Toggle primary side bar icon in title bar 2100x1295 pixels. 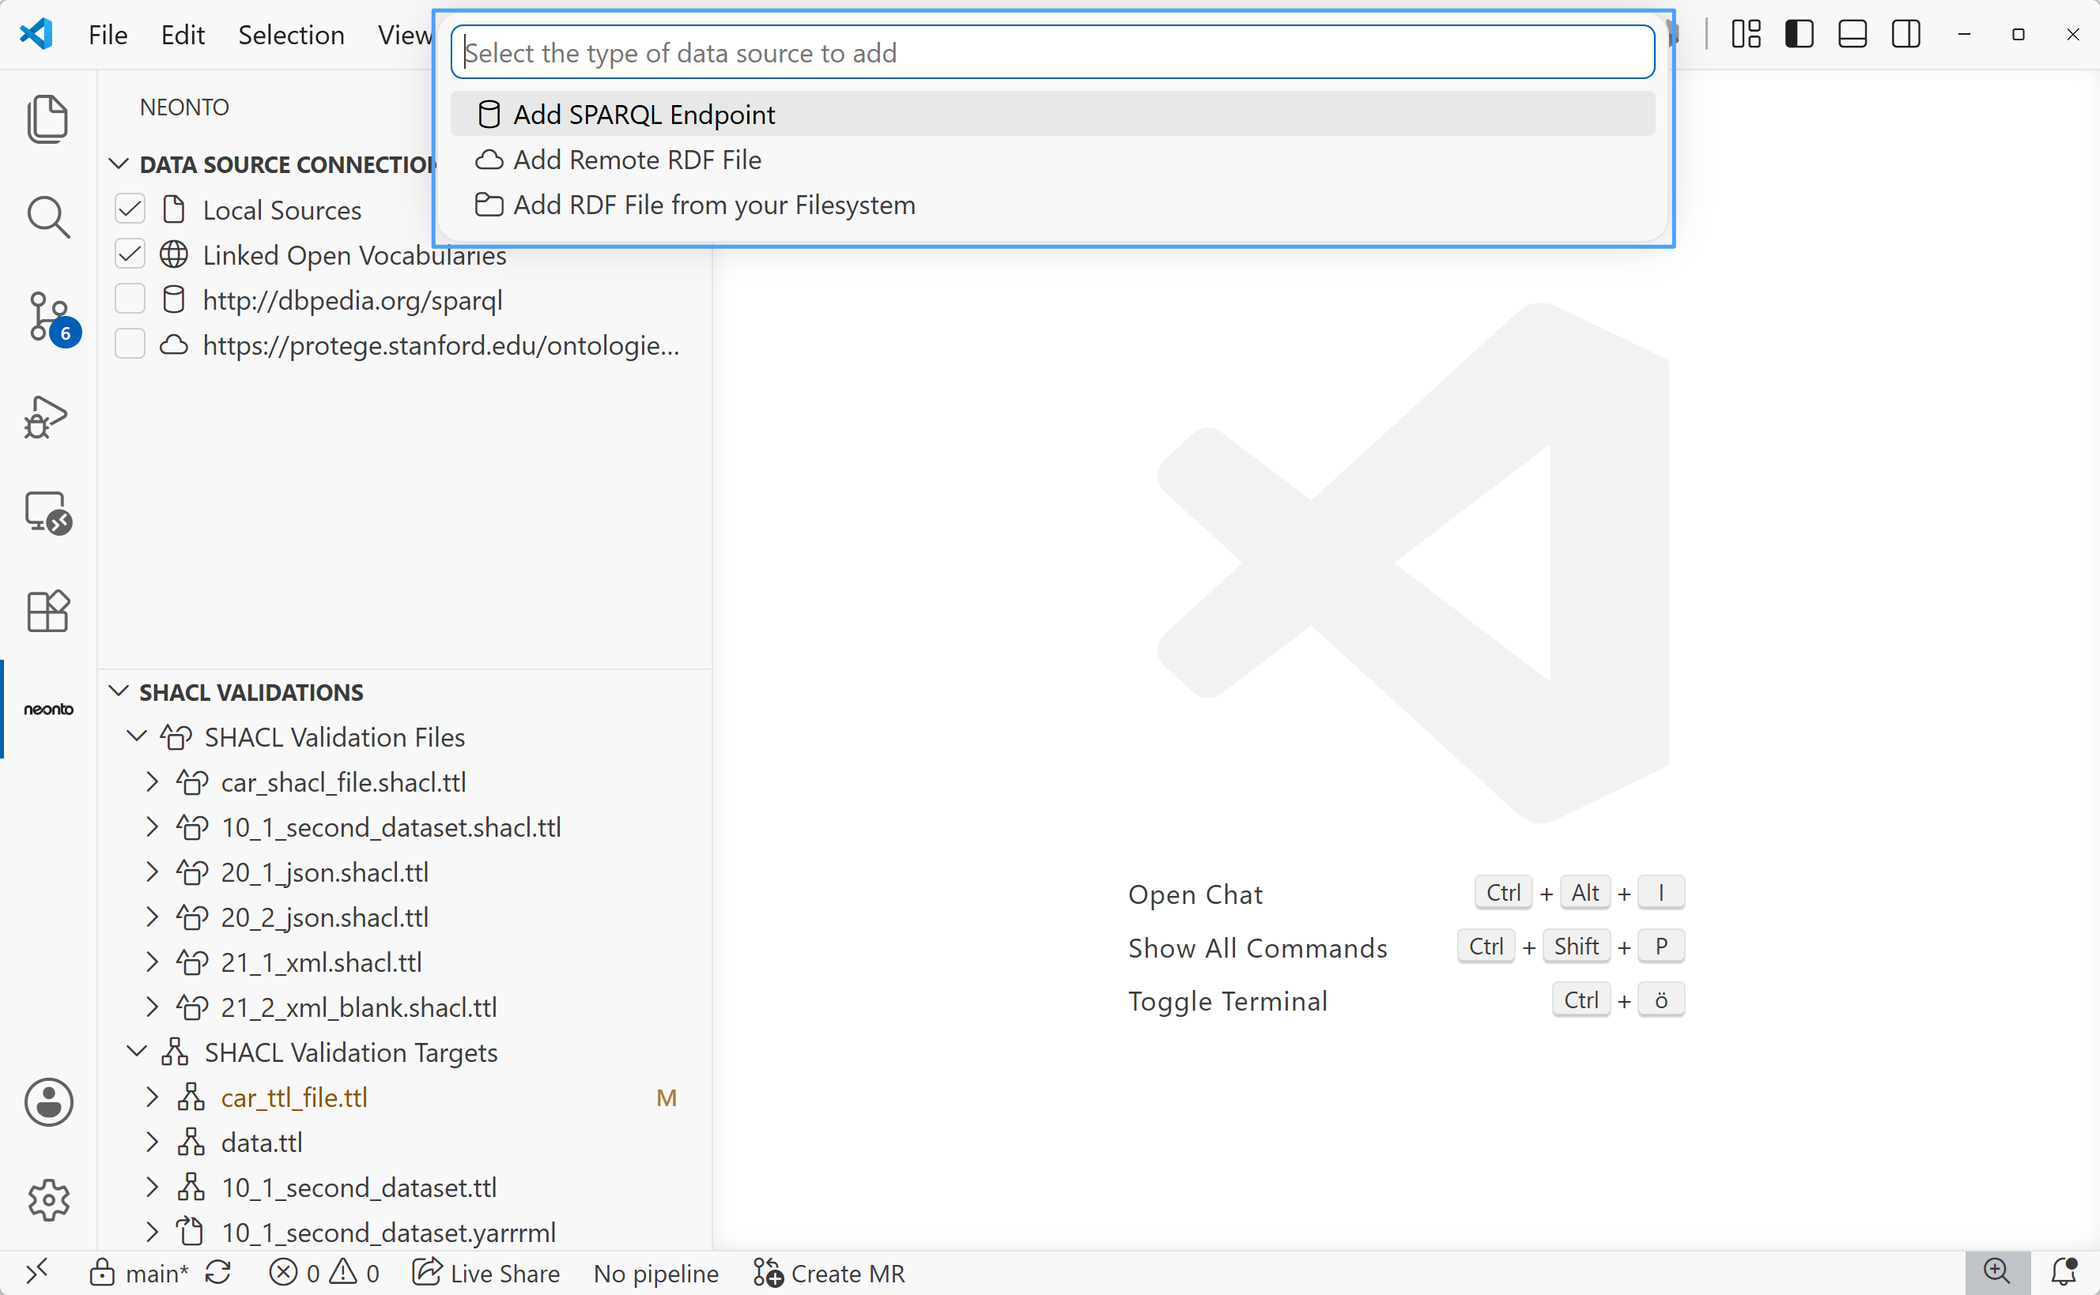coord(1799,34)
